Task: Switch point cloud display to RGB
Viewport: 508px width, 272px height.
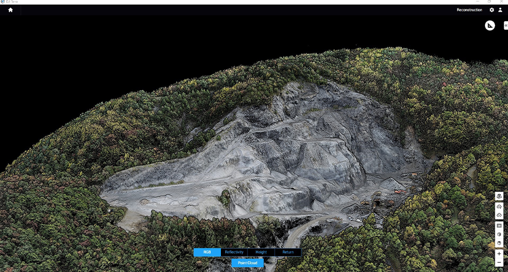Action: pos(207,252)
